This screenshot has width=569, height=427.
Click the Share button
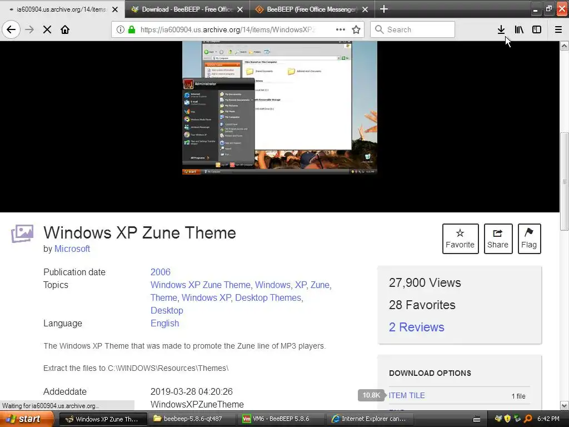click(498, 239)
